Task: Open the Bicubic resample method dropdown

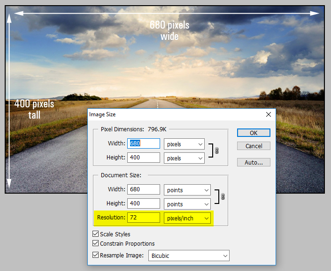Action: [x=189, y=256]
